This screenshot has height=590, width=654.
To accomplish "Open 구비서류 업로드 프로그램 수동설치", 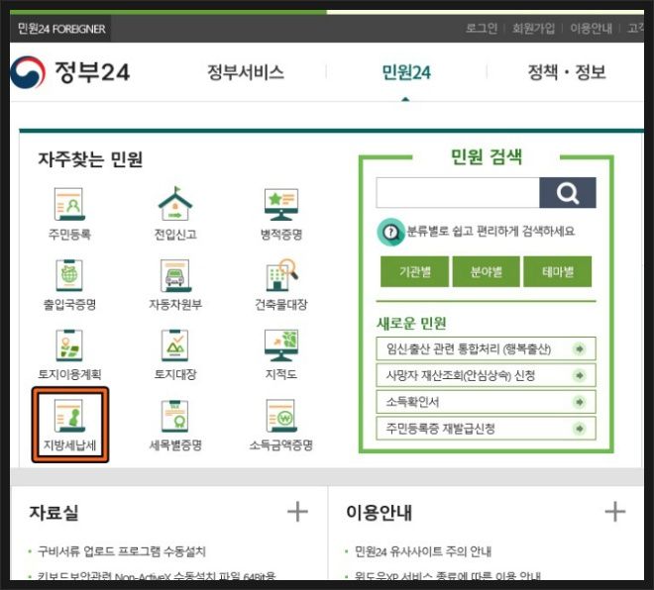I will click(121, 551).
